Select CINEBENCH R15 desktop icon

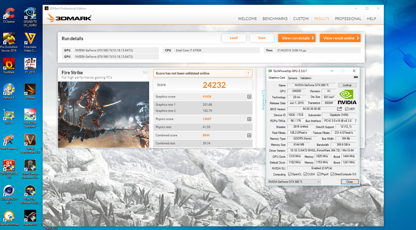(9, 195)
